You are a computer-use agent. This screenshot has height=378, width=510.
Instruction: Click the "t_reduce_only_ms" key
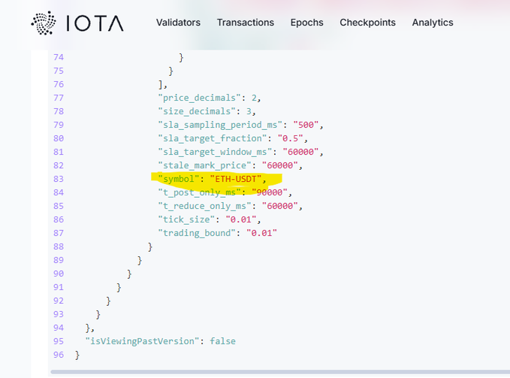point(204,206)
